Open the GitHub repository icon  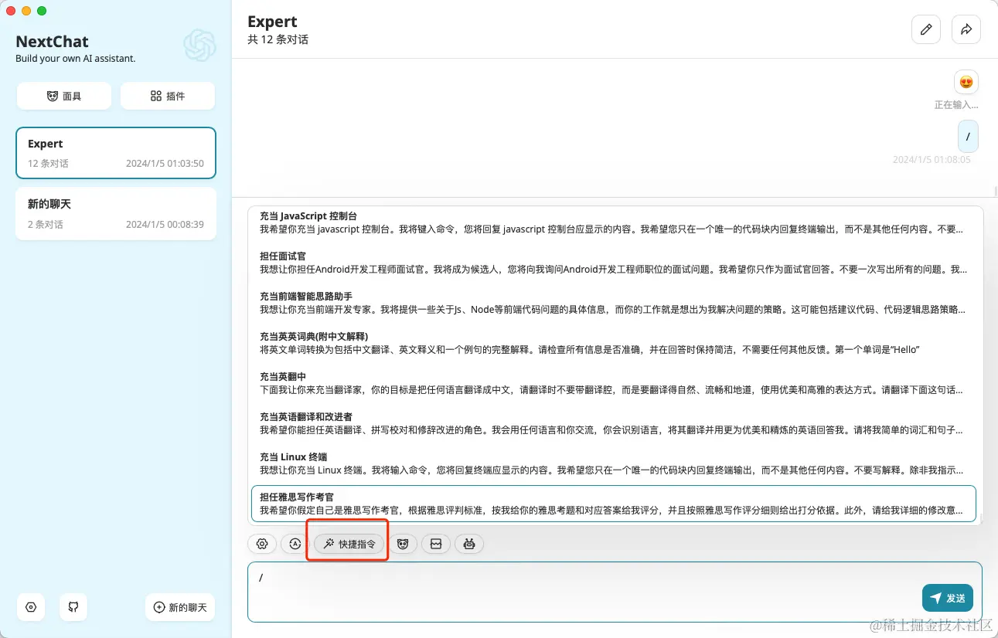pos(73,607)
